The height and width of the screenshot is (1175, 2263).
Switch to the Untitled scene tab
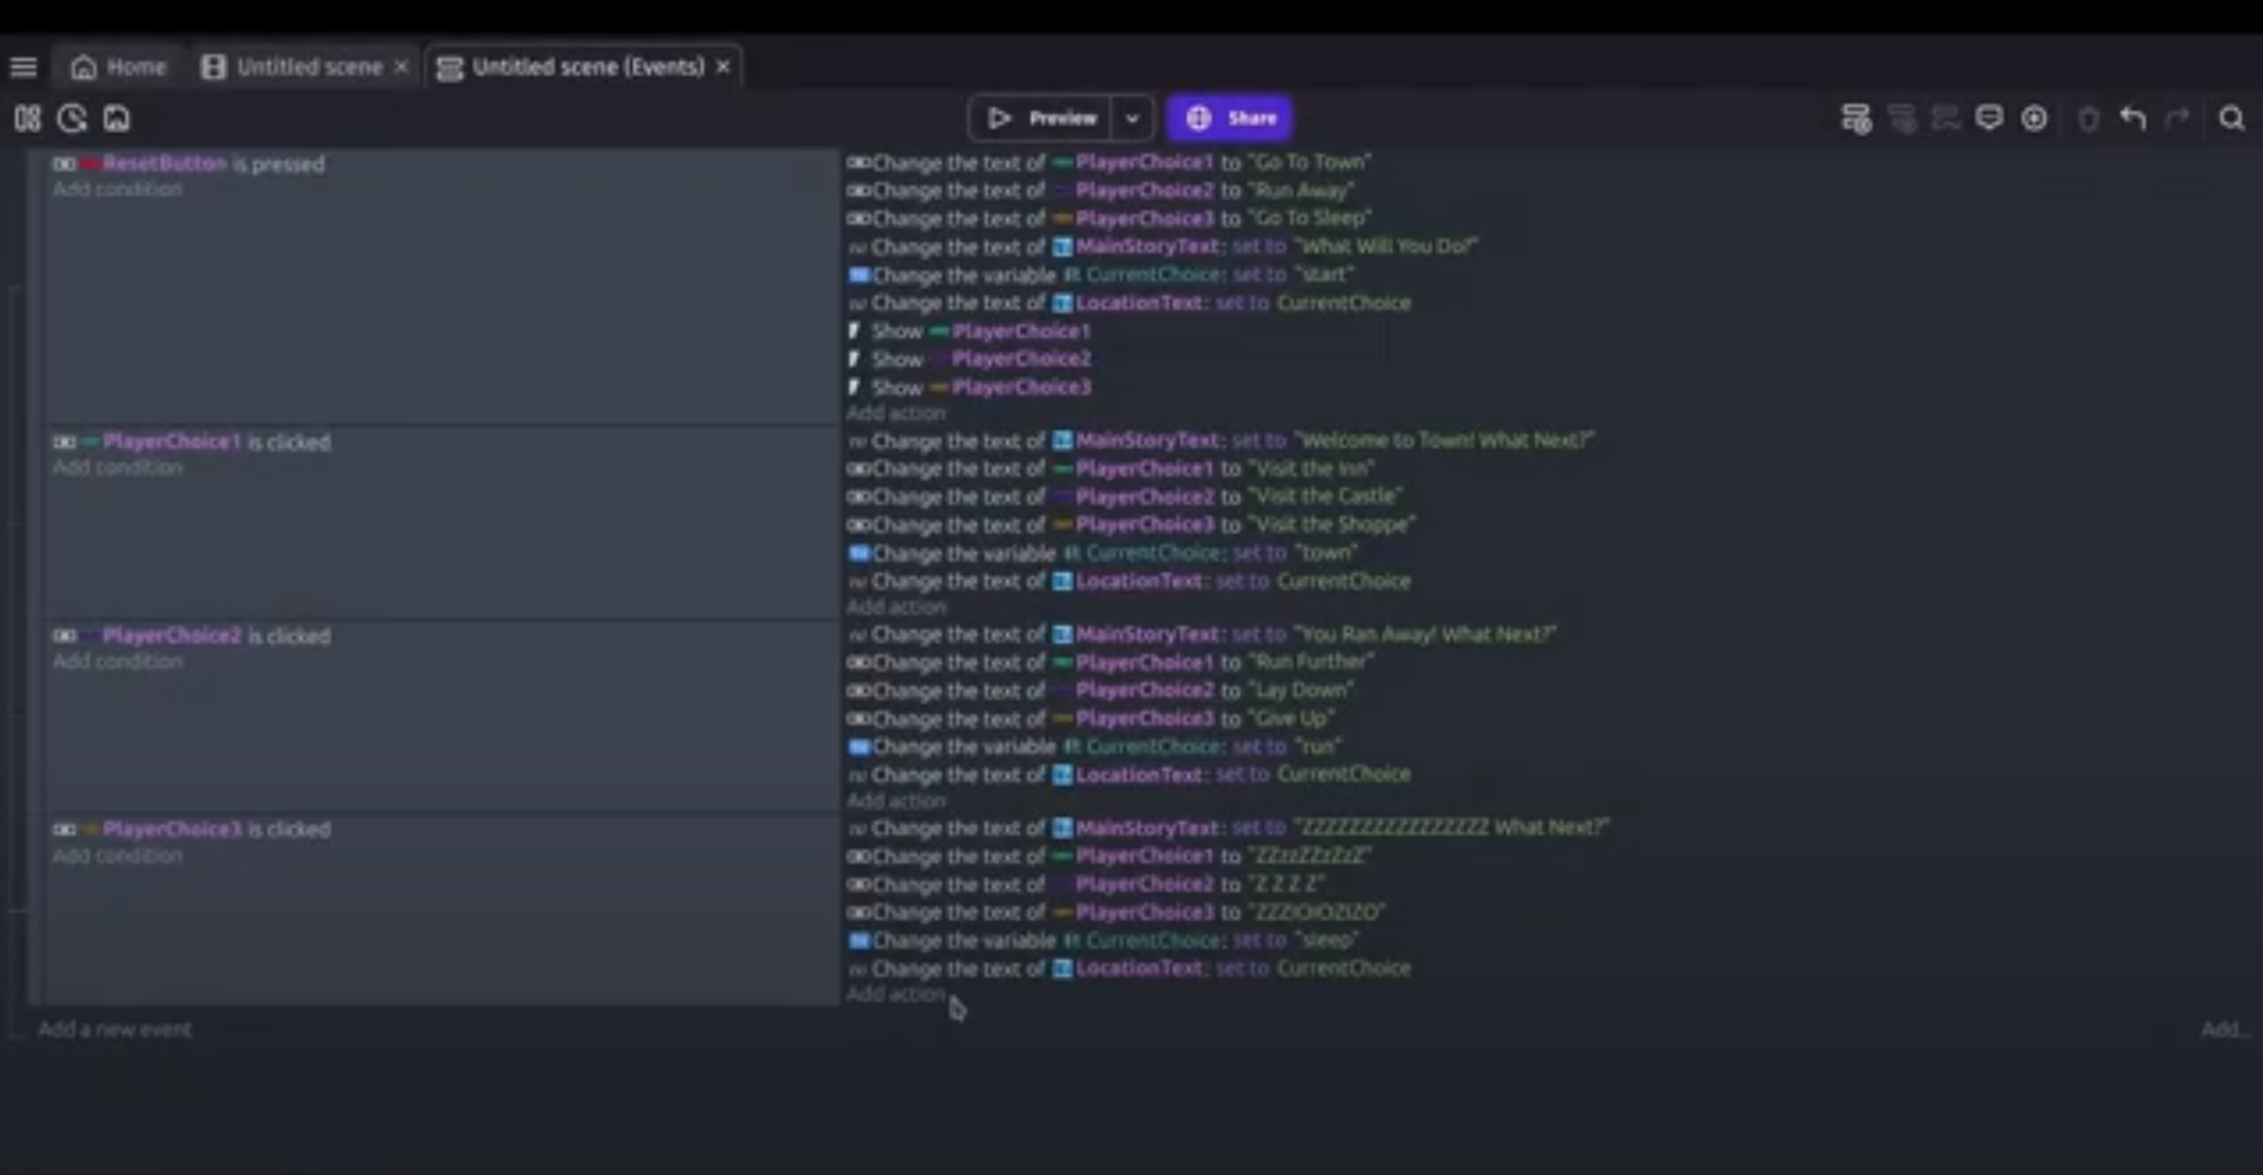tap(308, 67)
